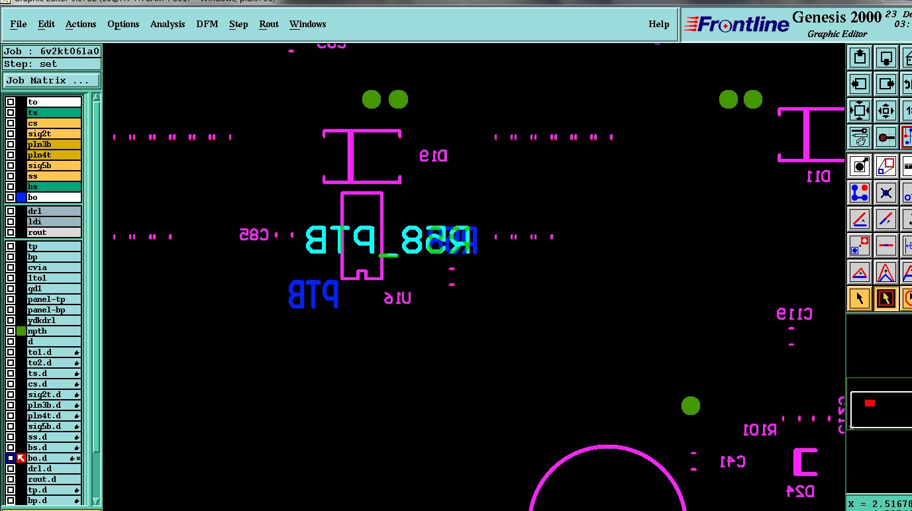Select the layer name ldi
Image resolution: width=912 pixels, height=511 pixels.
pyautogui.click(x=54, y=222)
